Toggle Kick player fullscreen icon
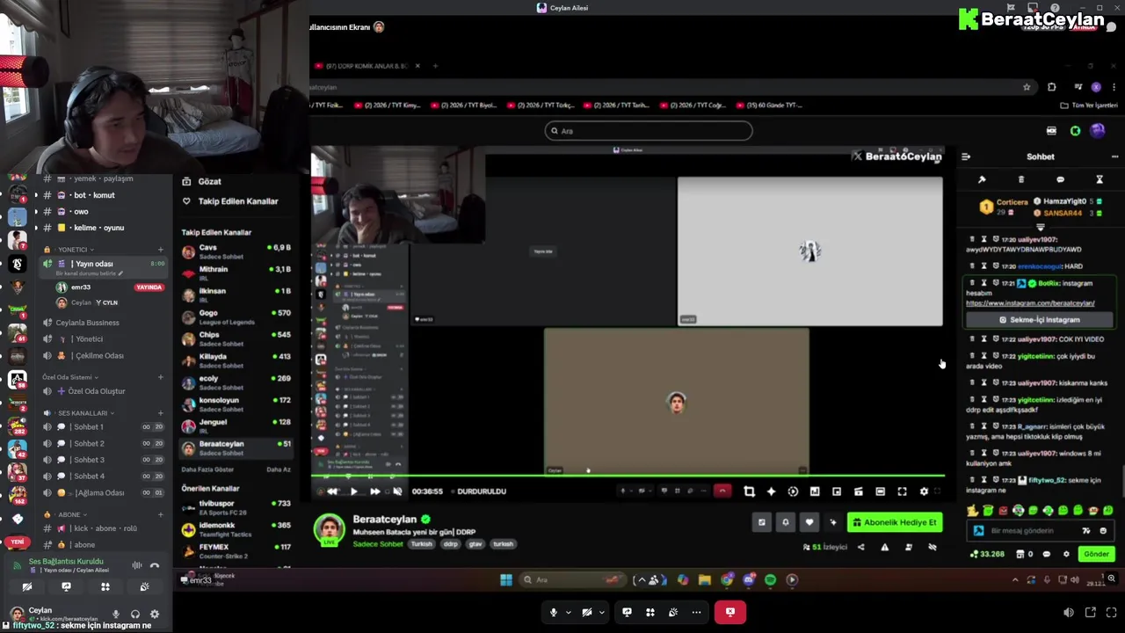1125x633 pixels. click(x=902, y=491)
